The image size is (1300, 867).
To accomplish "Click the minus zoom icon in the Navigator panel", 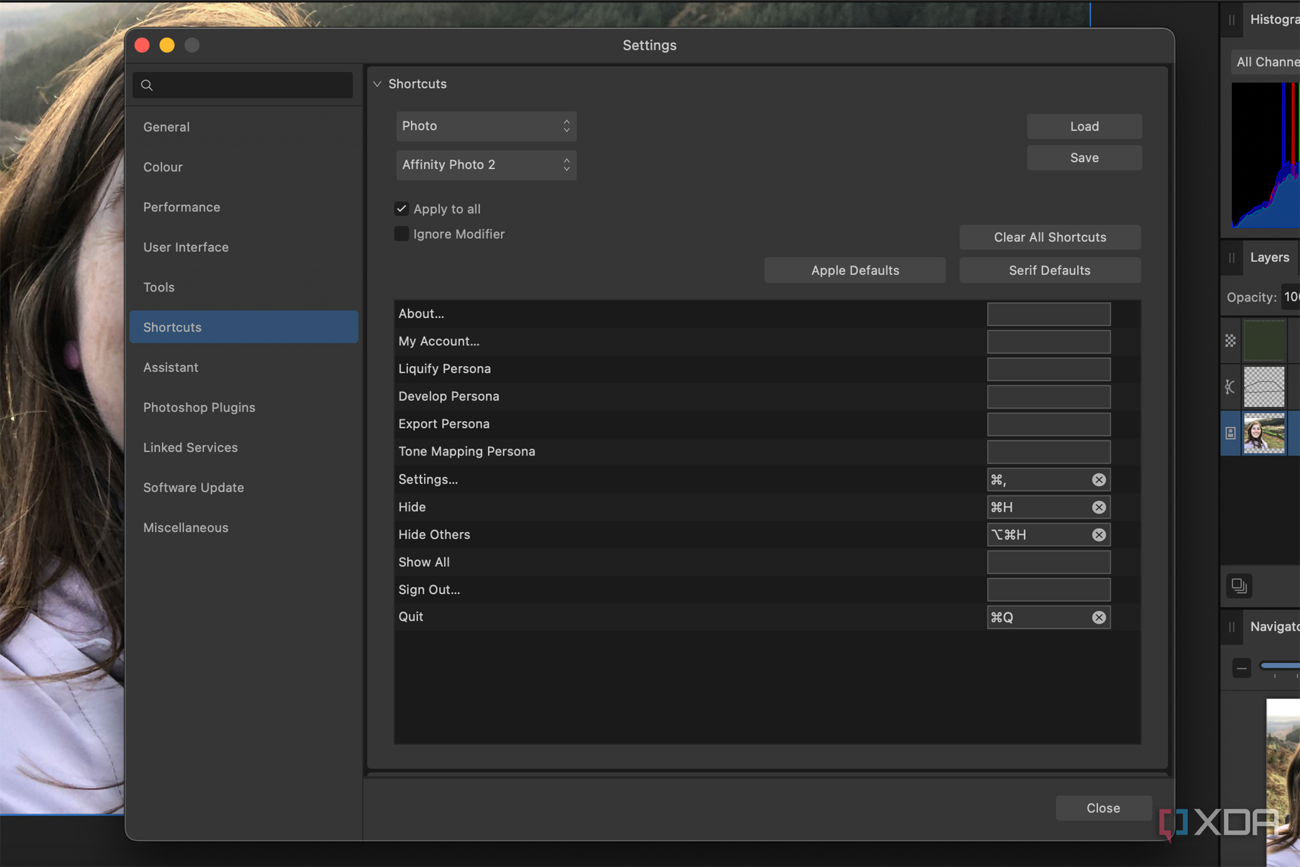I will 1241,668.
